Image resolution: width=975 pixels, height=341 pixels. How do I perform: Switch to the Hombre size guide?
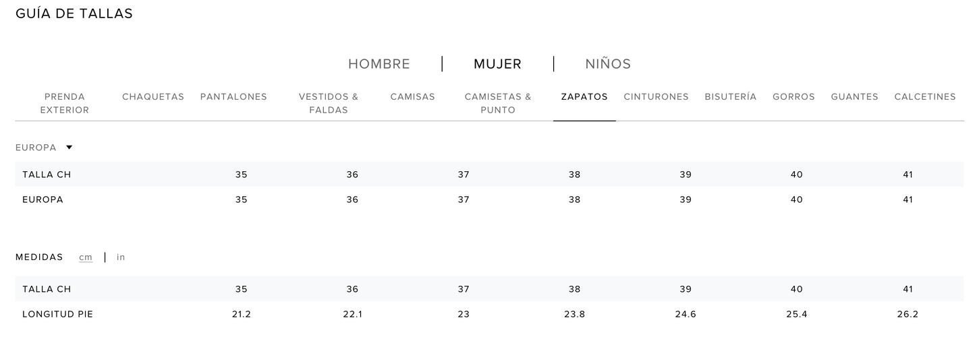click(x=379, y=64)
